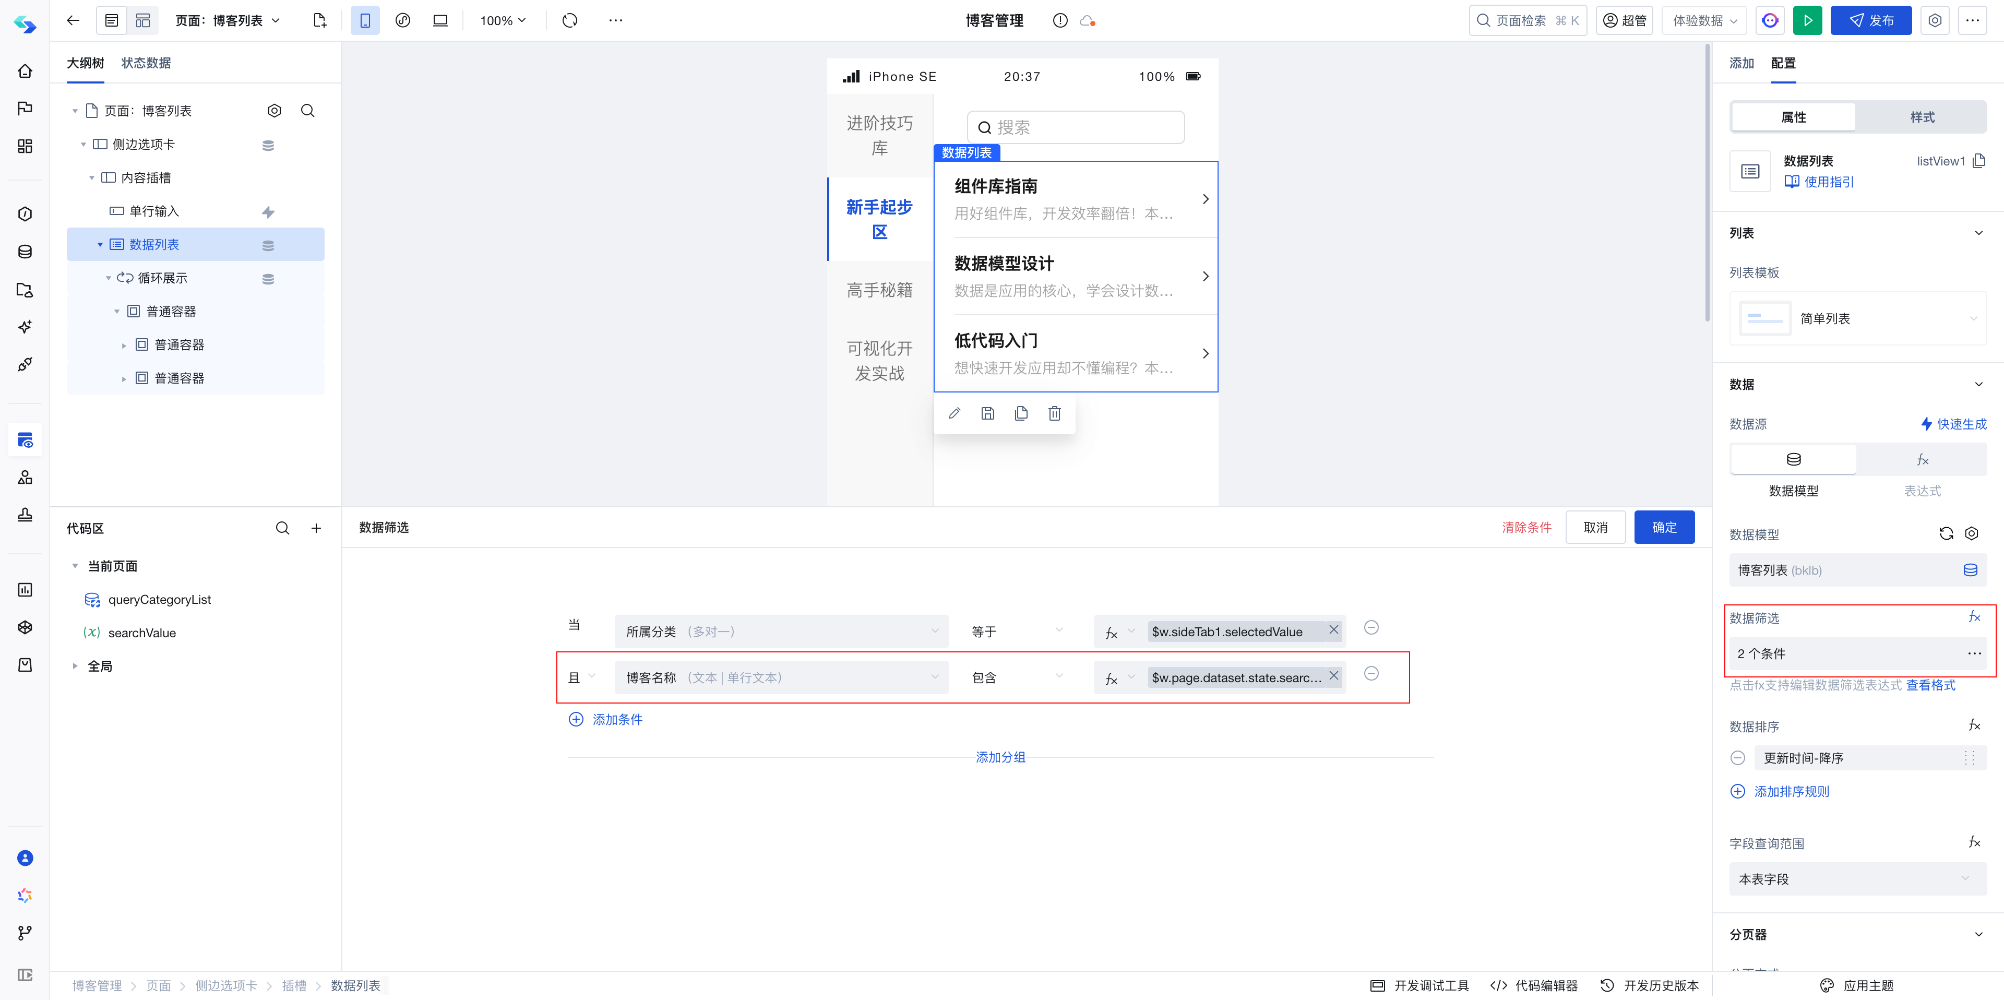Click the 取消 button
This screenshot has width=2004, height=1000.
click(1595, 528)
